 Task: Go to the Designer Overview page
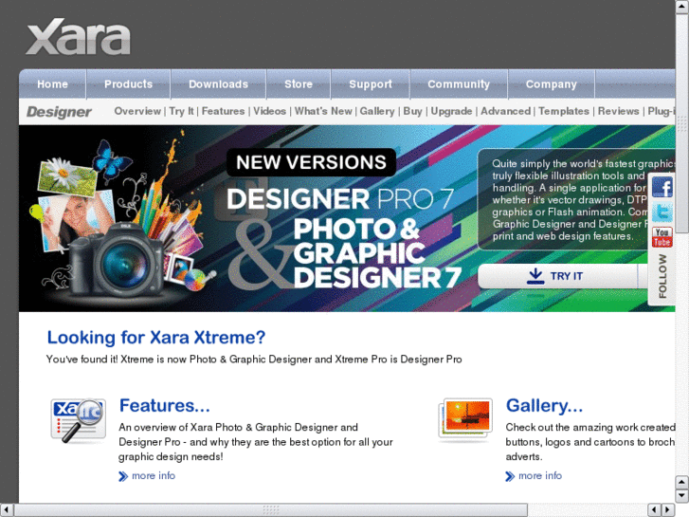click(x=137, y=111)
